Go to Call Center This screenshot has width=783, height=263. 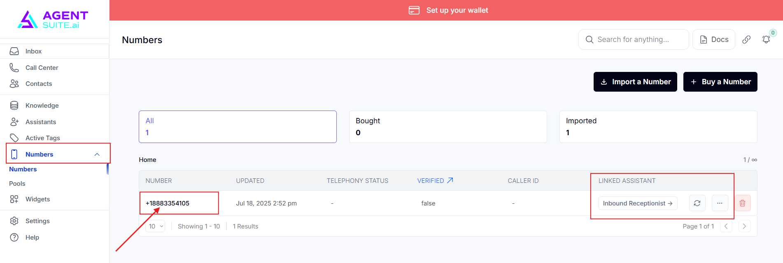(42, 68)
